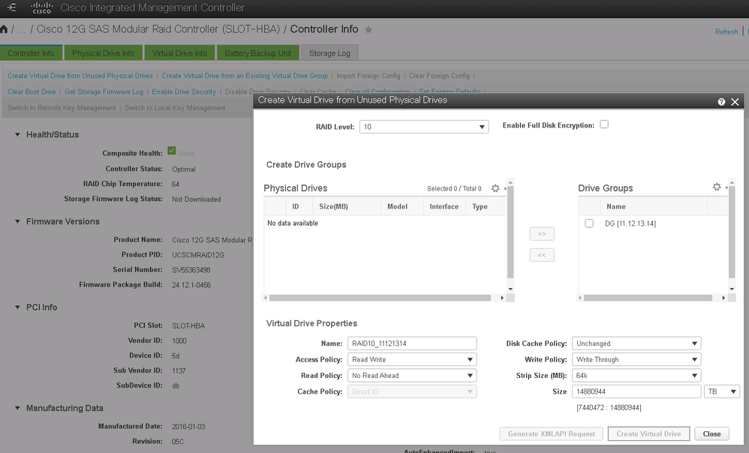
Task: Collapse the Health/Status section
Action: 18,134
